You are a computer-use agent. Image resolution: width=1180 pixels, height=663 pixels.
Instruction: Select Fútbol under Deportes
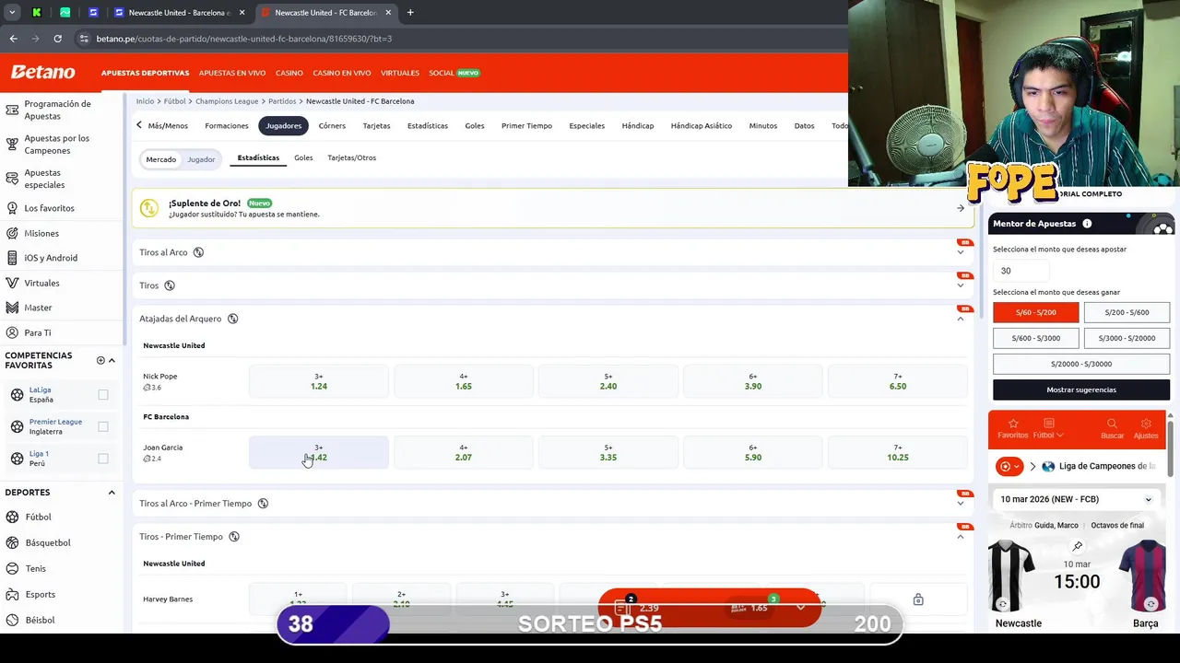pos(38,517)
